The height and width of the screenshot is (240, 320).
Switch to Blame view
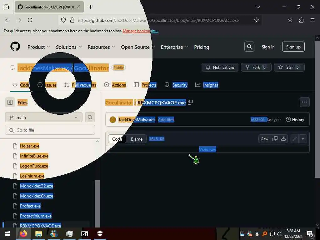point(137,139)
